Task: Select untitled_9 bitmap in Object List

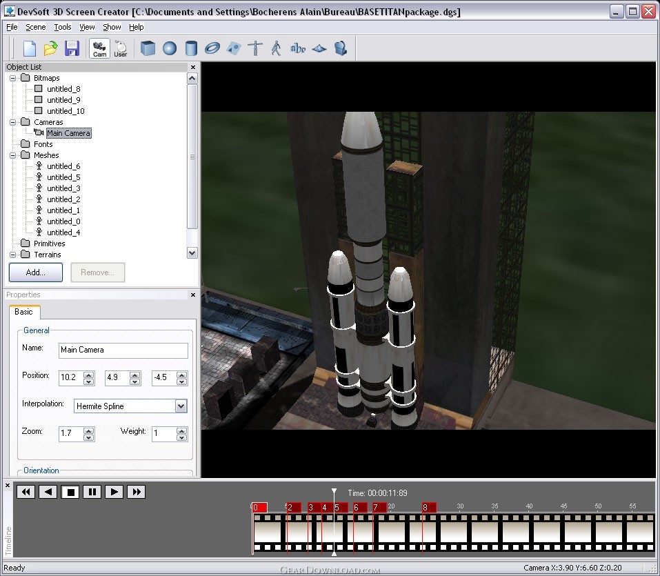Action: (x=63, y=100)
